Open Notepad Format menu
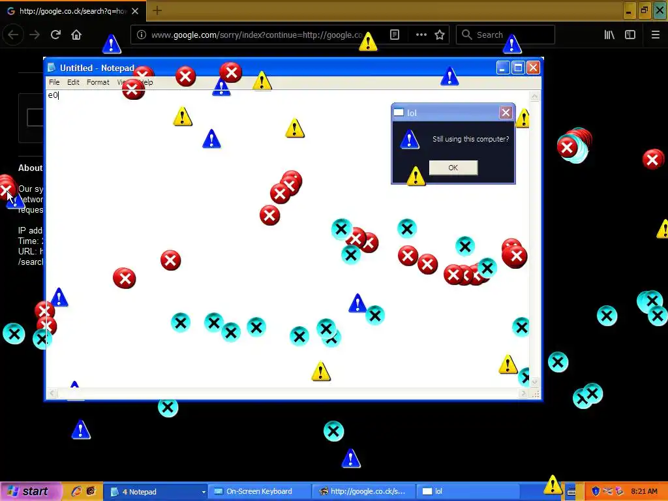This screenshot has height=501, width=668. [98, 82]
